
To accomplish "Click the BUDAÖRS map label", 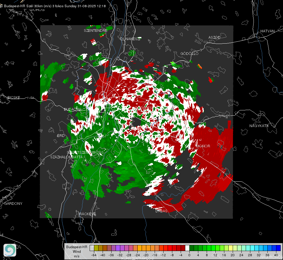I will (x=73, y=109).
